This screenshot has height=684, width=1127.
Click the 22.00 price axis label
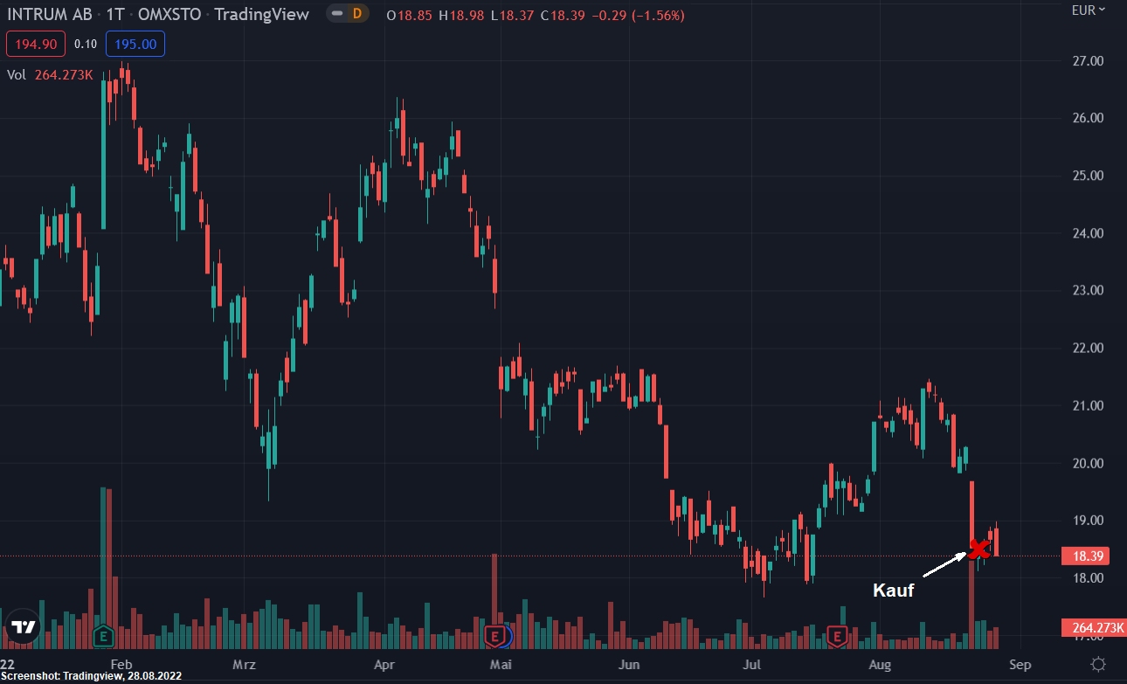click(1089, 348)
